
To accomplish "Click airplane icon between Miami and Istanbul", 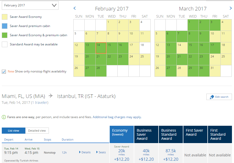I will pyautogui.click(x=51, y=96).
